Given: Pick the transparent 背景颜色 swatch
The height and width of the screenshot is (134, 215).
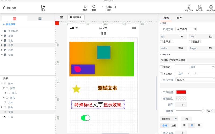Looking at the screenshot, I should [181, 98].
